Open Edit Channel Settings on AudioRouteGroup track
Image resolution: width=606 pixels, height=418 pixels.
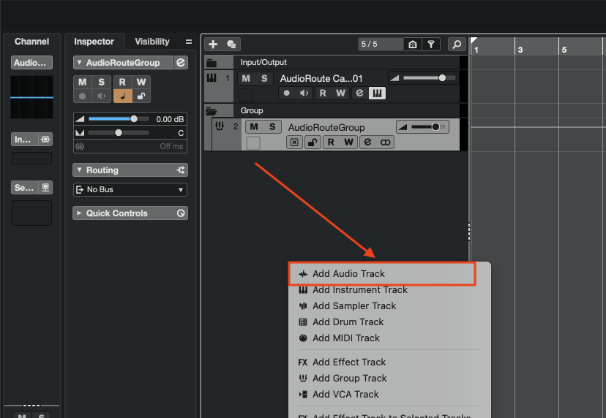click(x=367, y=142)
